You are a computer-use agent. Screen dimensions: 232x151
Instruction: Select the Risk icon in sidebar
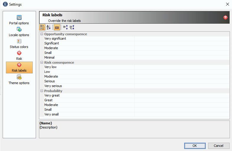coord(19,53)
